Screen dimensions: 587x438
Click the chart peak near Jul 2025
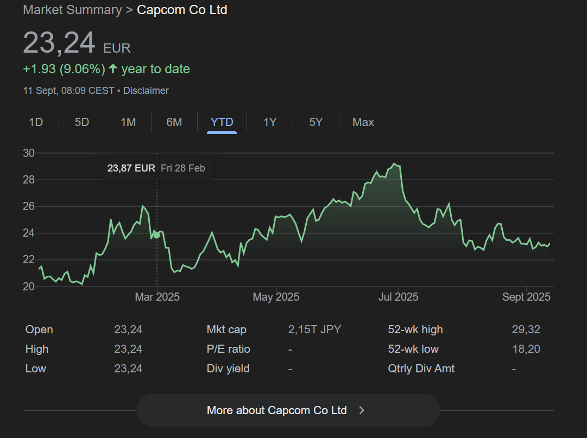click(394, 164)
